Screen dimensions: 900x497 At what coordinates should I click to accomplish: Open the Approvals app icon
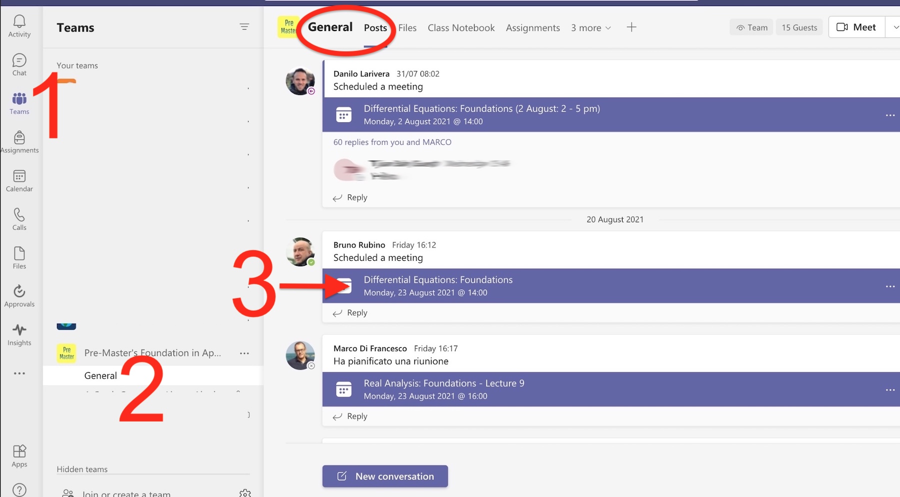[x=19, y=296]
